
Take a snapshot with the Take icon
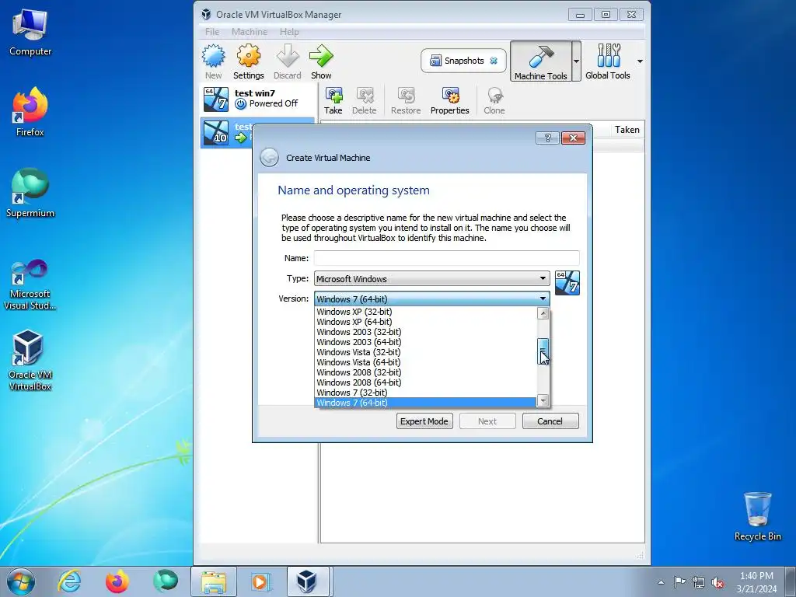pyautogui.click(x=333, y=100)
